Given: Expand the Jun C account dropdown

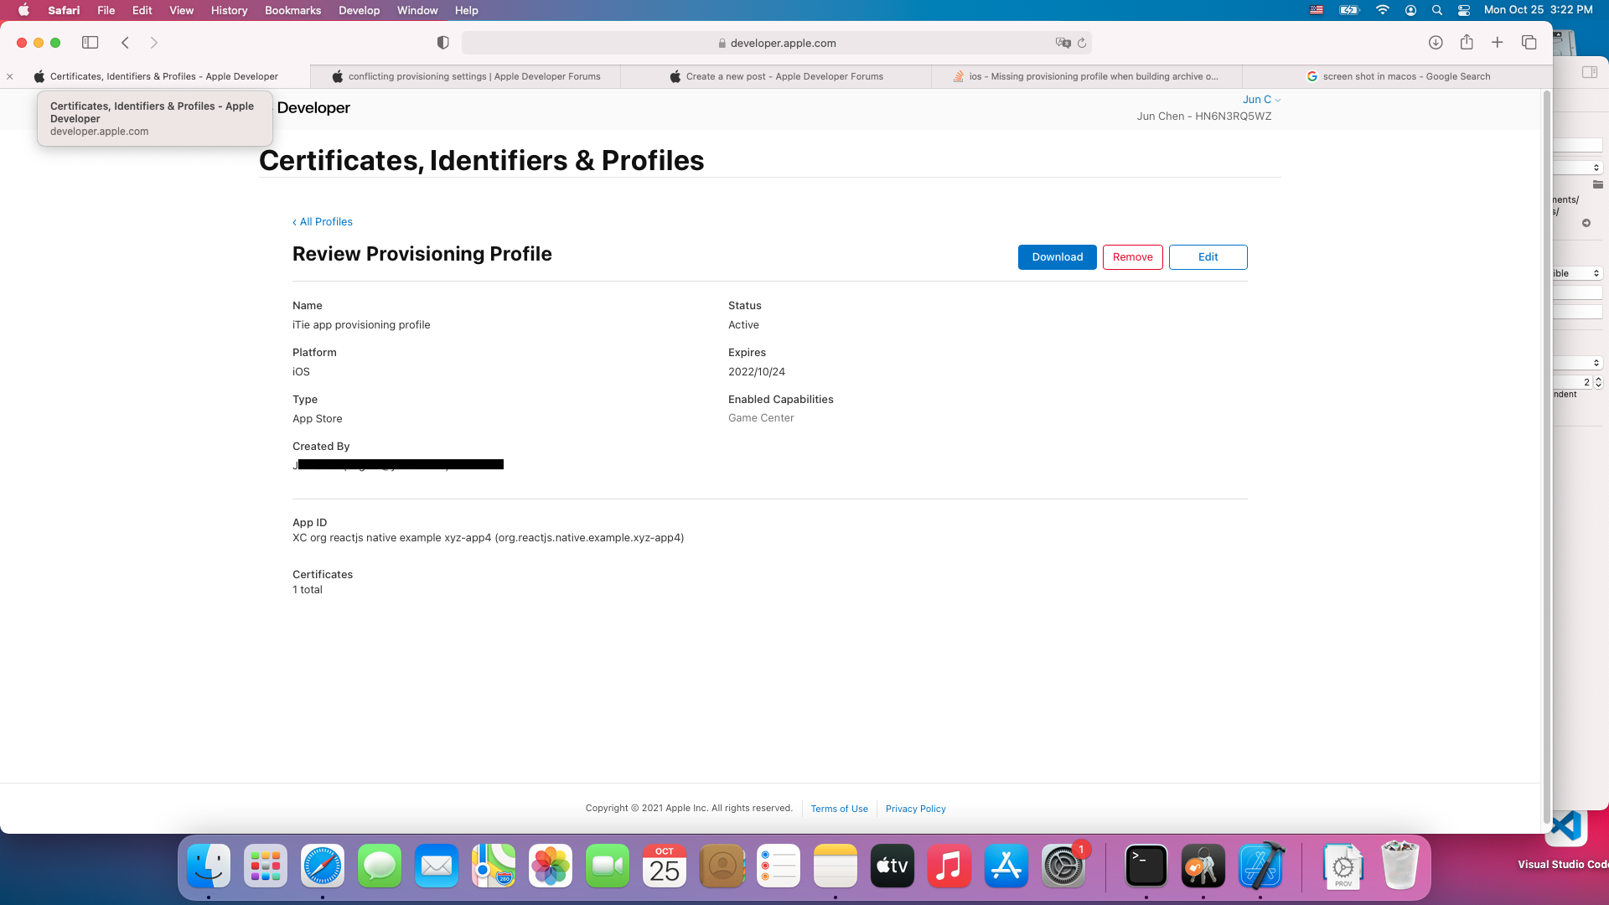Looking at the screenshot, I should point(1261,100).
